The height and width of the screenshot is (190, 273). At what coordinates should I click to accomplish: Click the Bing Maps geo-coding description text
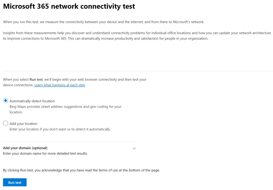(x=66, y=109)
